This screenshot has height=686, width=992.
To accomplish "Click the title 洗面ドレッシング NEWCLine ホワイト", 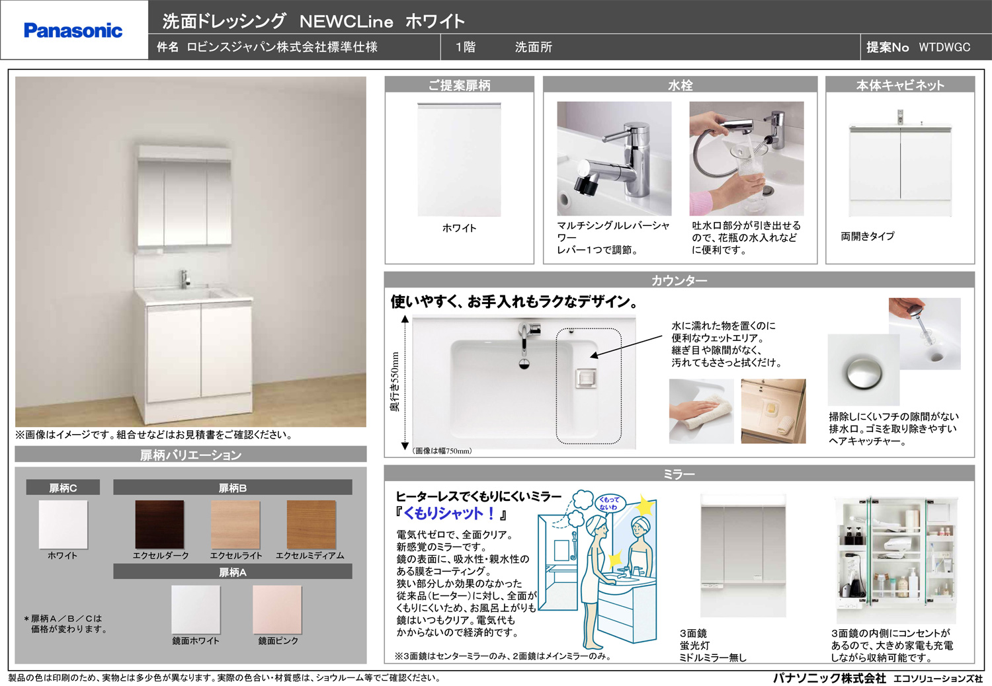I will (314, 21).
